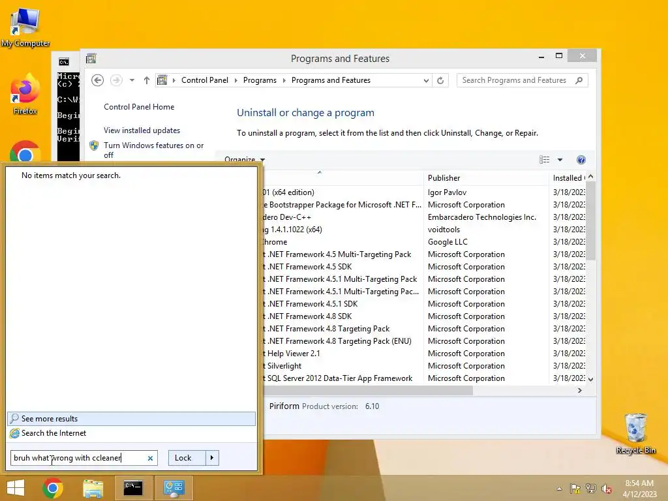Open Control Panel Home link
Viewport: 668px width, 501px height.
(139, 107)
